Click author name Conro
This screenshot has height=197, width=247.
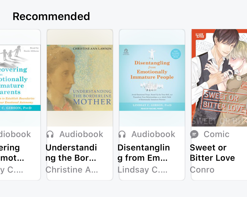tap(202, 170)
